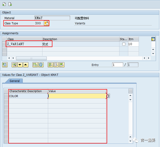The height and width of the screenshot is (147, 160).
Task: Click the black down-triangle next entry button
Action: click(x=20, y=65)
